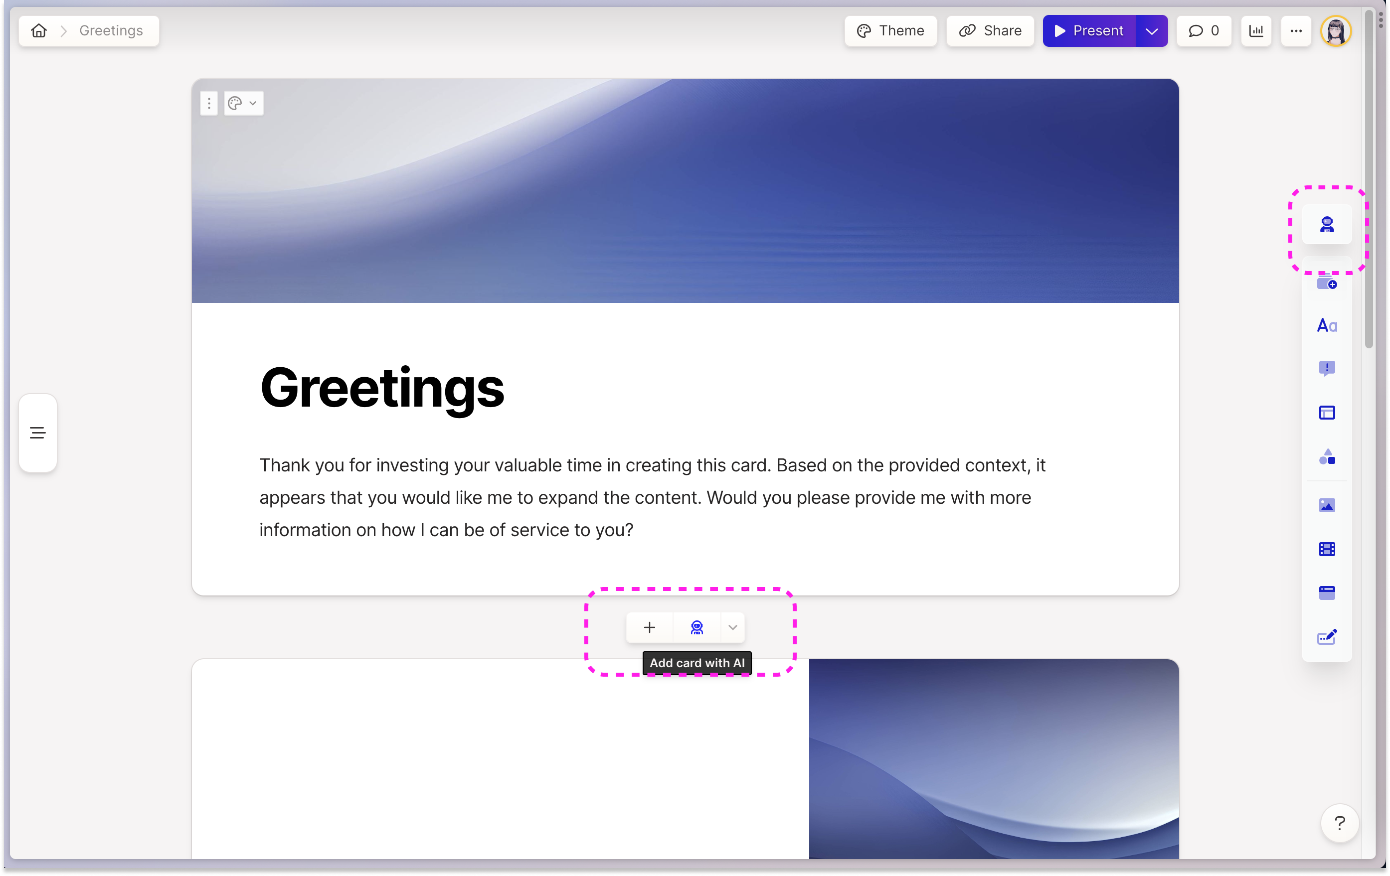
Task: Open forms and buttons panel
Action: (1327, 637)
